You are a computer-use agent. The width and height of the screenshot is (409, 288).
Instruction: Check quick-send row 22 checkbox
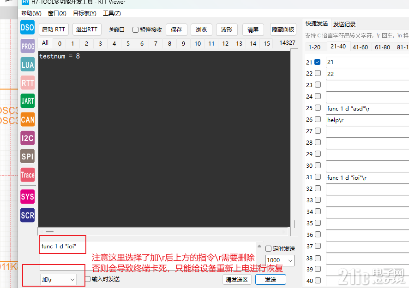coord(318,73)
